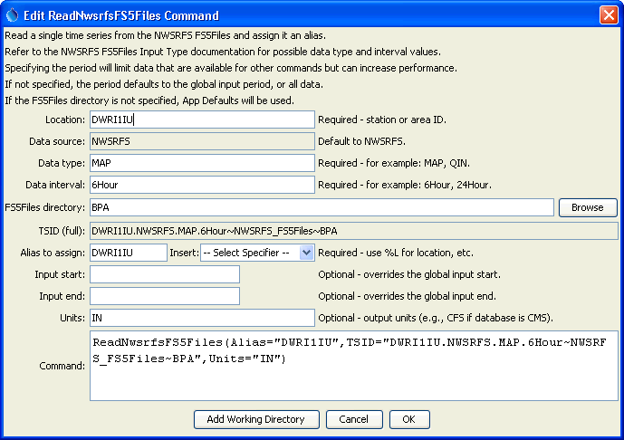The height and width of the screenshot is (440, 624).
Task: Browse for FS5Files directory
Action: (588, 207)
